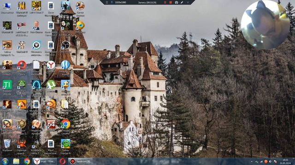Image resolution: width=295 pixels, height=165 pixels.
Task: Open the green frog Zuma game shortcut
Action: (x=22, y=84)
